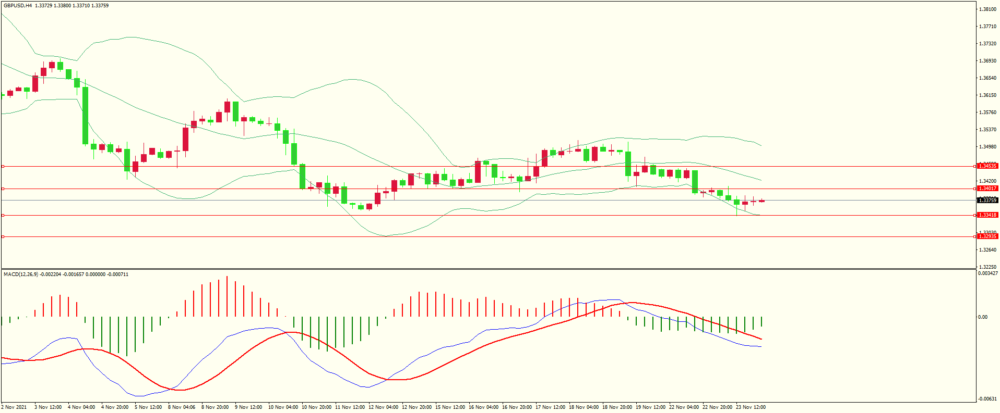This screenshot has width=1000, height=413.
Task: Click the 18 Nov 20:00 time label
Action: (617, 407)
